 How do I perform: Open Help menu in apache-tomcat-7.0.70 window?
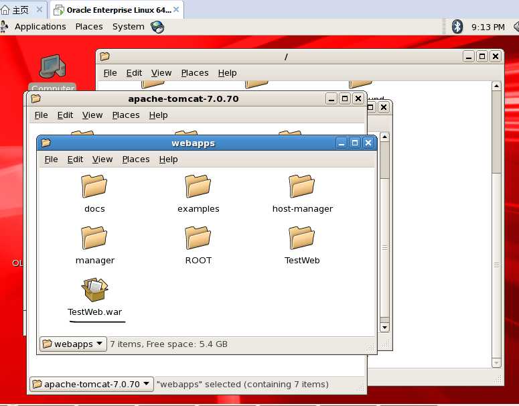point(158,115)
